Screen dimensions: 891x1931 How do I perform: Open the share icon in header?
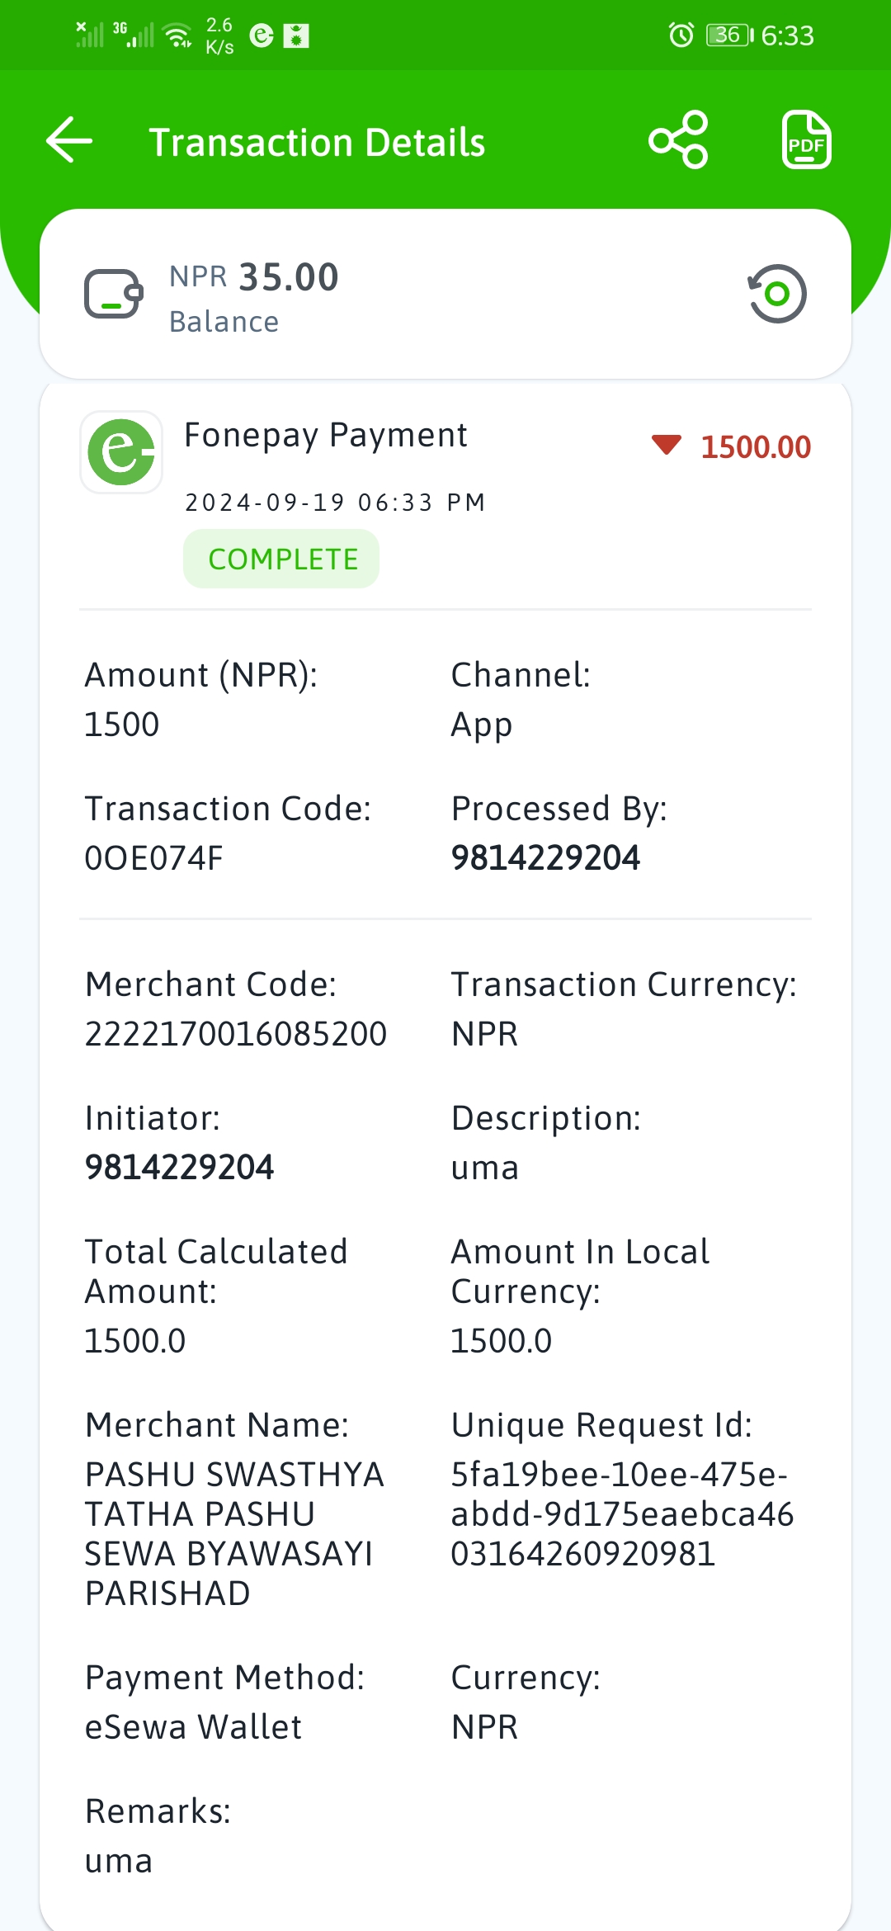point(678,140)
